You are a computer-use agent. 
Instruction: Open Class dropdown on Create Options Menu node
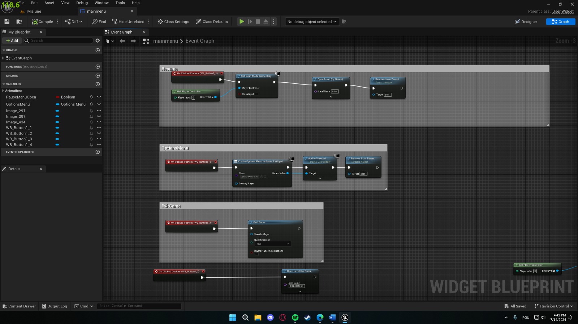coord(250,177)
